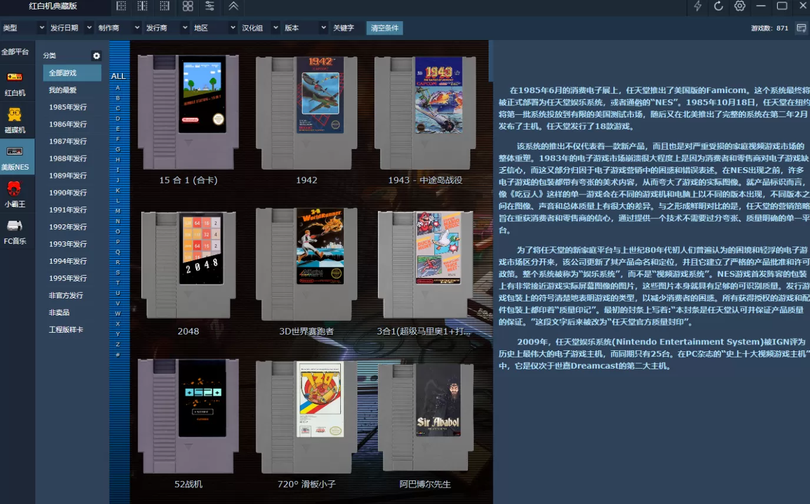
Task: Select the grid view icon in the toolbar
Action: [x=187, y=7]
